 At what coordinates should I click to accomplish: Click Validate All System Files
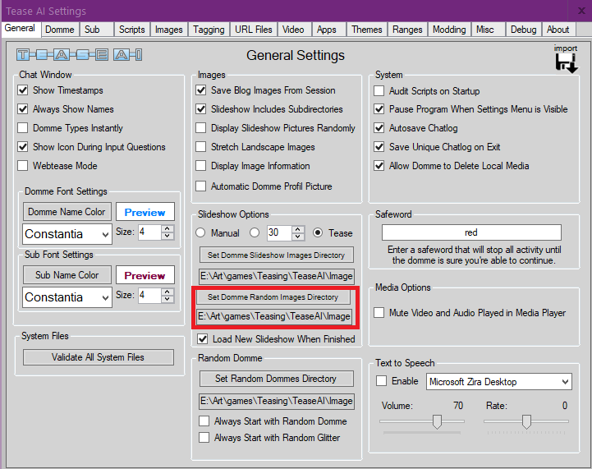tap(99, 356)
